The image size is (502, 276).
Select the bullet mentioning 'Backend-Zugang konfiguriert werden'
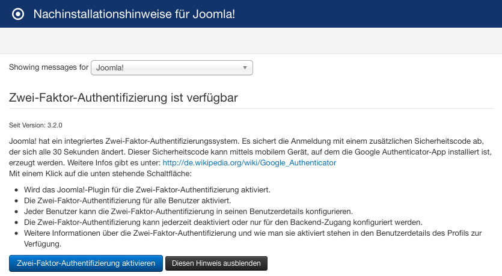[x=223, y=222]
